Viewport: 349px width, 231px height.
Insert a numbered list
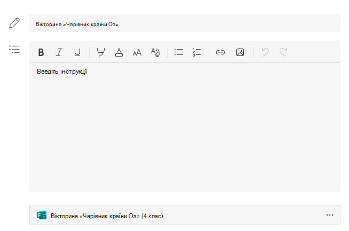(x=197, y=52)
